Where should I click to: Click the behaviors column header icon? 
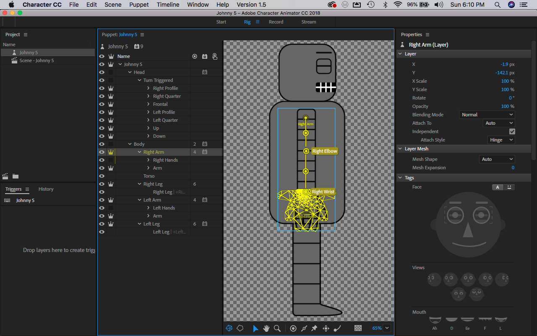(205, 56)
